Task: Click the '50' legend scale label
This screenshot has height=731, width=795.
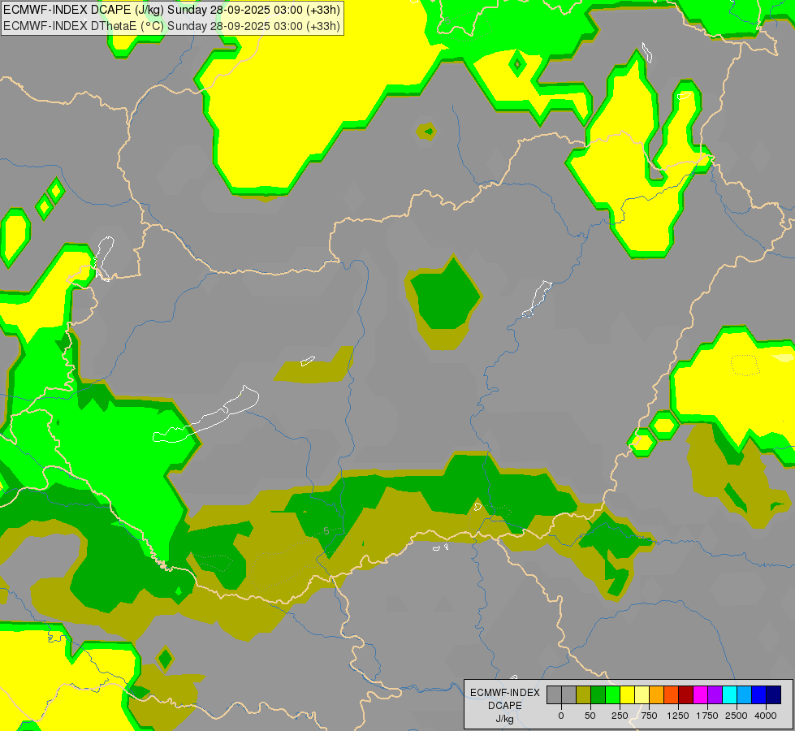Action: 590,716
